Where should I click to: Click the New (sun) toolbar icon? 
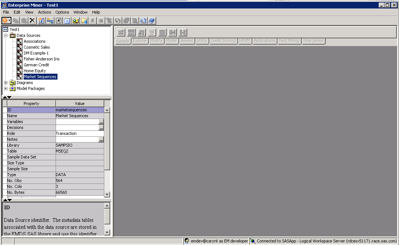5,21
